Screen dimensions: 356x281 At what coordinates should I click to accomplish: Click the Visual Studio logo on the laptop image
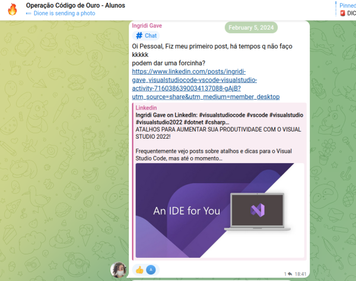[x=258, y=210]
